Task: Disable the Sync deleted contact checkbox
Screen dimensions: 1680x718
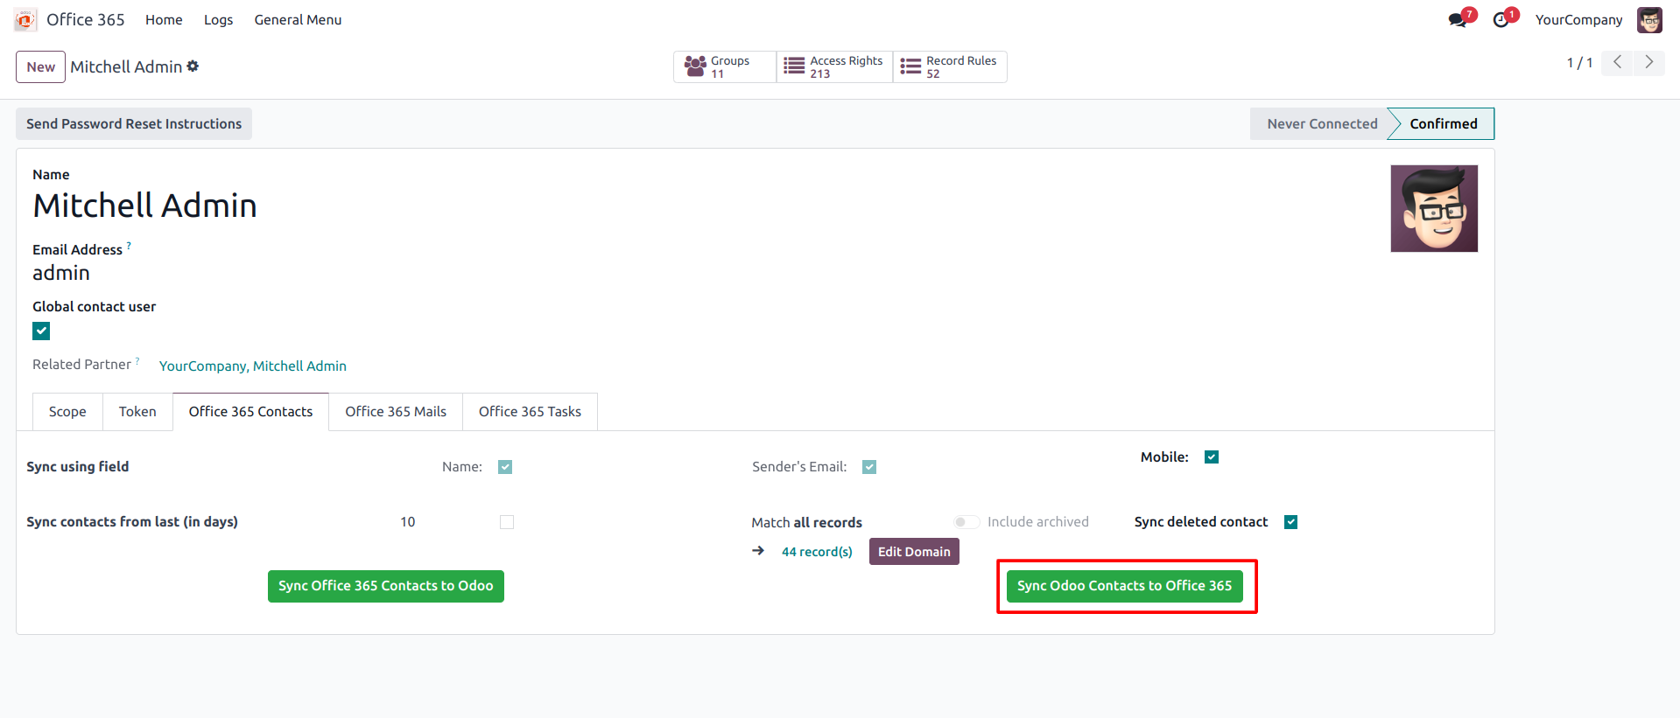Action: click(1290, 522)
